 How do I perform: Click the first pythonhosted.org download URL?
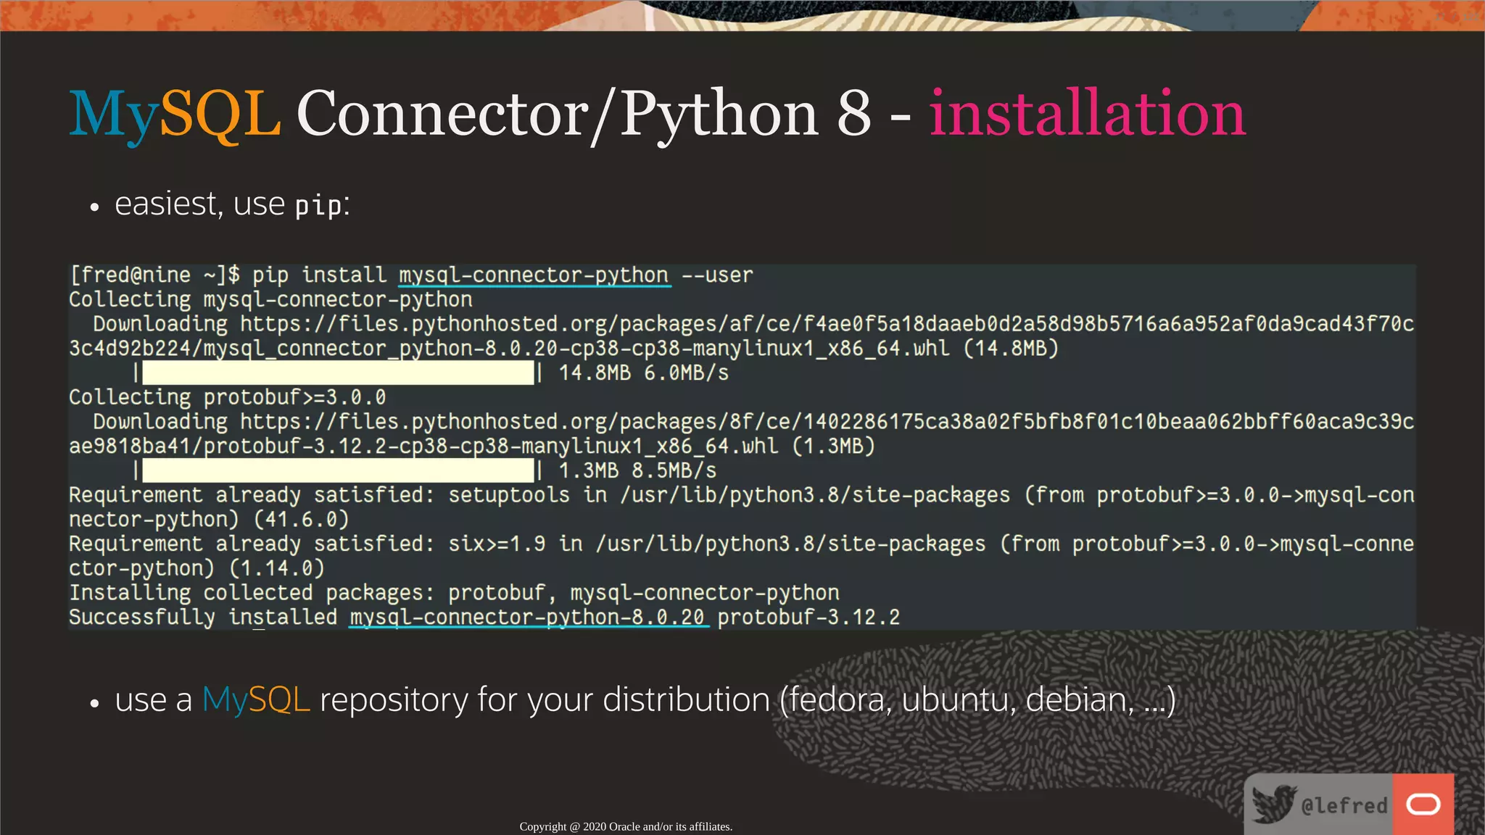pos(827,324)
